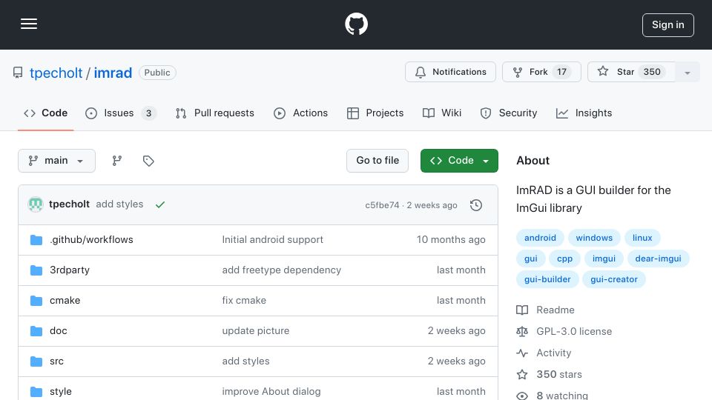Open commit 'Initial android support'
712x400 pixels.
coord(272,239)
